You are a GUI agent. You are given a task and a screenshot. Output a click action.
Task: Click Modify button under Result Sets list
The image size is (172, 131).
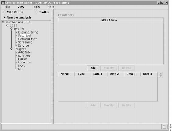pos(109,68)
